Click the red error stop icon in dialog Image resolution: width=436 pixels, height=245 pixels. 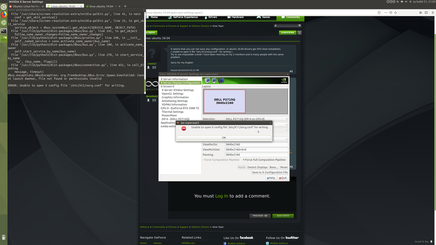point(184,128)
